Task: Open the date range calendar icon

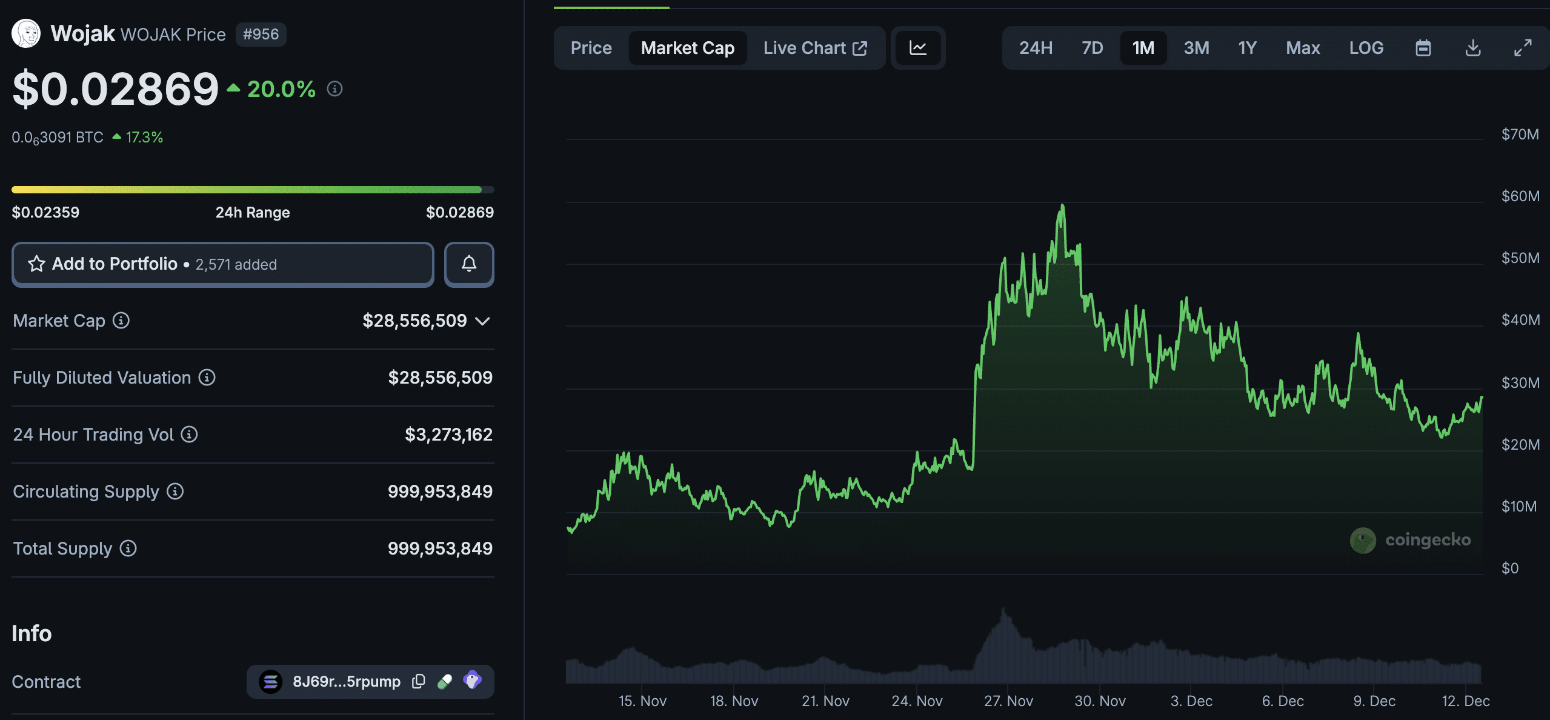Action: pos(1424,47)
